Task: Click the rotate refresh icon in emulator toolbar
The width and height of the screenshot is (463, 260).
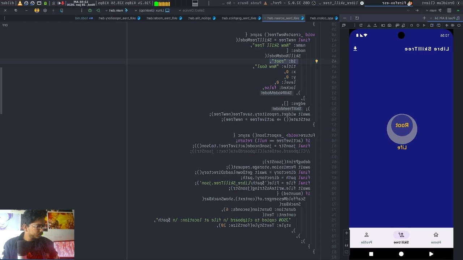Action: (361, 25)
